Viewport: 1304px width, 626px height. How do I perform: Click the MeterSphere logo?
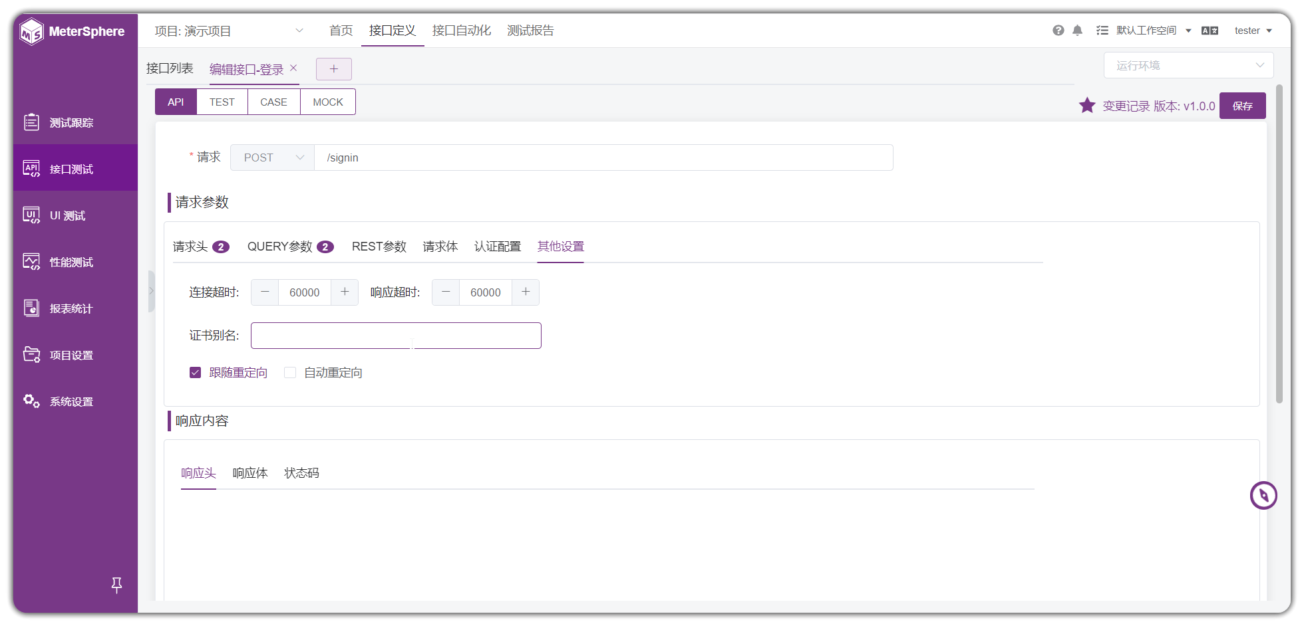tap(73, 31)
